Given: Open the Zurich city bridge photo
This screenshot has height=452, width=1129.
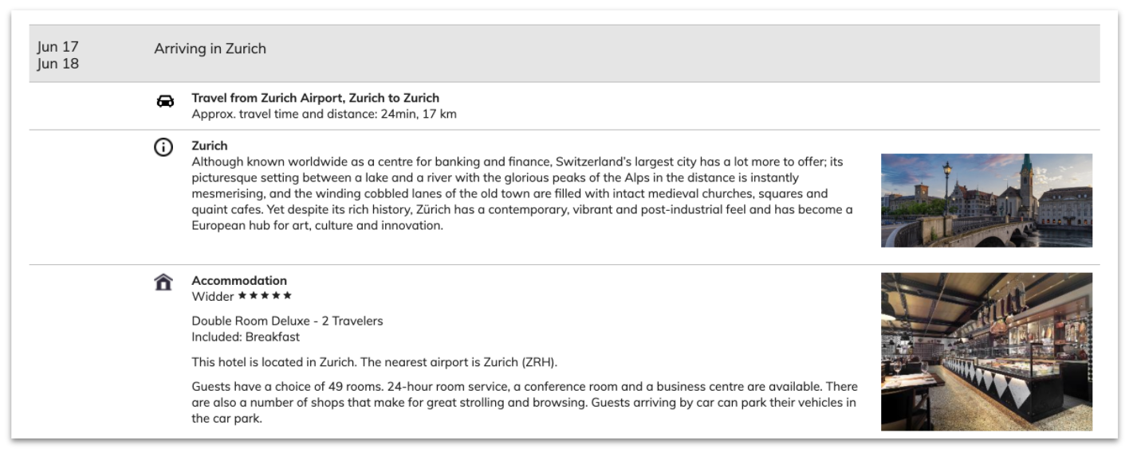Looking at the screenshot, I should pyautogui.click(x=986, y=201).
